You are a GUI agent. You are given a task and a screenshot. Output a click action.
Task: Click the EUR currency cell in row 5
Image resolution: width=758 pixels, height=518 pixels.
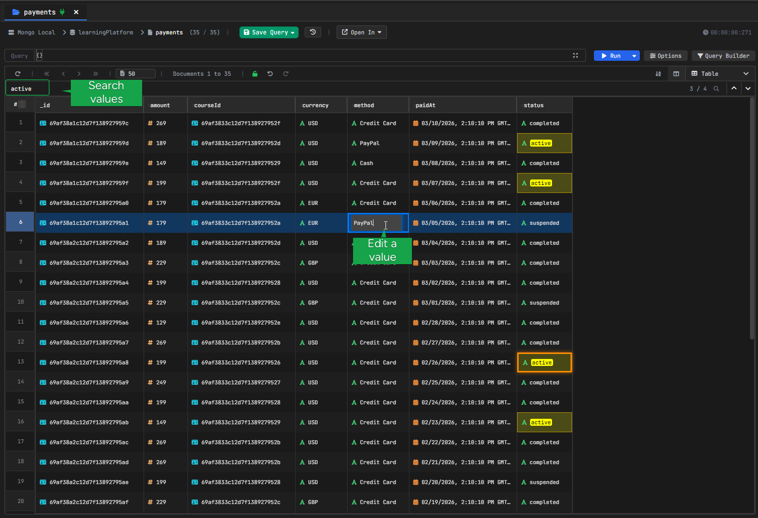click(x=321, y=203)
